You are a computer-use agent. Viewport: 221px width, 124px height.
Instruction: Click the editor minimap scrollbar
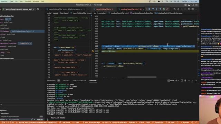pyautogui.click(x=198, y=39)
